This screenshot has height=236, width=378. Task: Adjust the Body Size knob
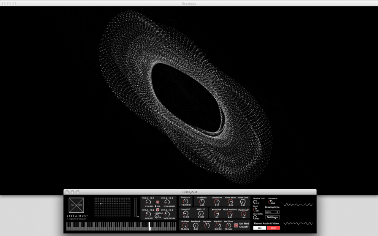point(216,214)
